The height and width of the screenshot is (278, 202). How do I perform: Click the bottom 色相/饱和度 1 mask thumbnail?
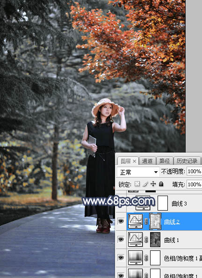(x=155, y=273)
